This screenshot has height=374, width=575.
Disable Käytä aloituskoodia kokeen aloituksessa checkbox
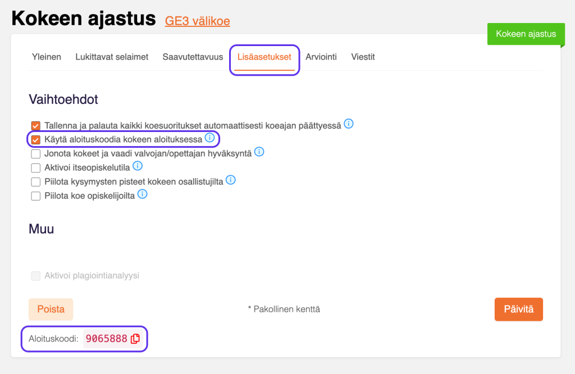[36, 139]
